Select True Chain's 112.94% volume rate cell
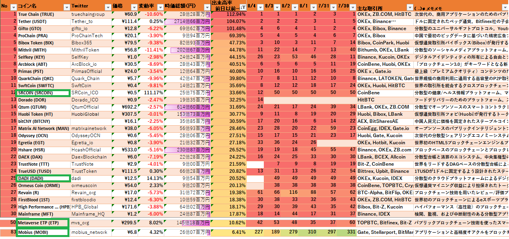The height and width of the screenshot is (239, 509). [228, 14]
